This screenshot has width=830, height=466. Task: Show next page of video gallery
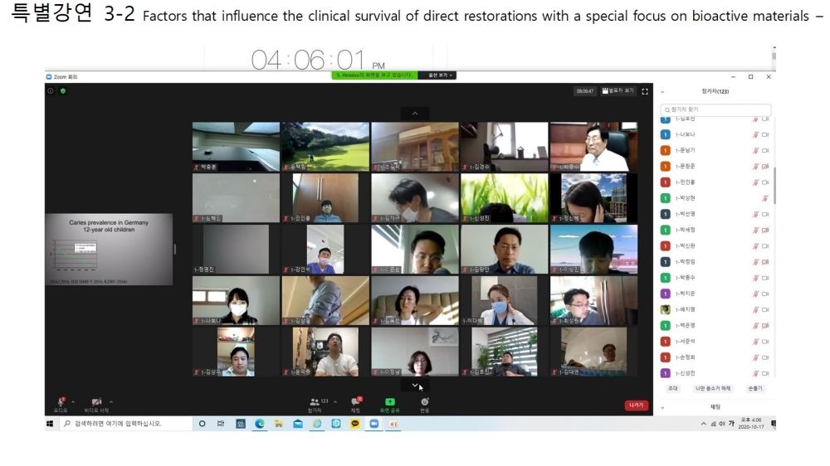[415, 384]
